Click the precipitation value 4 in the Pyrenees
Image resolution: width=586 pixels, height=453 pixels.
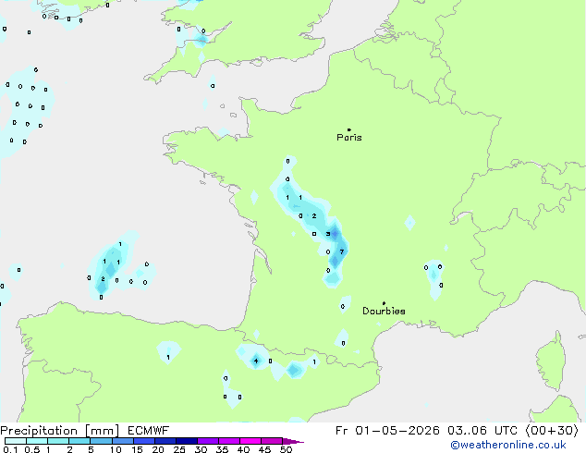point(256,361)
